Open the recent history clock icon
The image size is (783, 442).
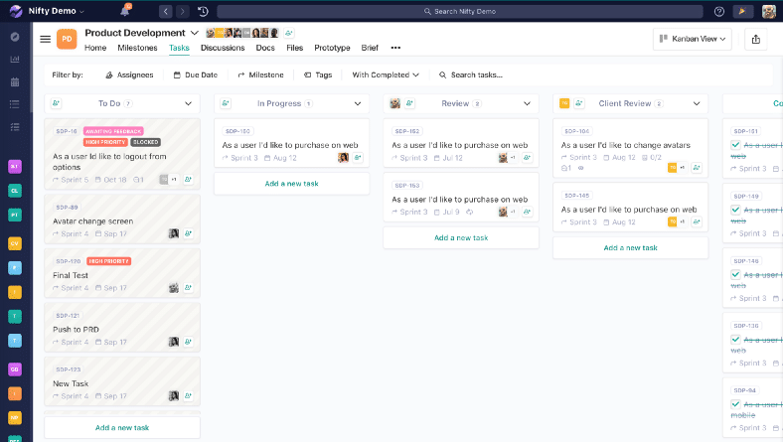tap(203, 11)
